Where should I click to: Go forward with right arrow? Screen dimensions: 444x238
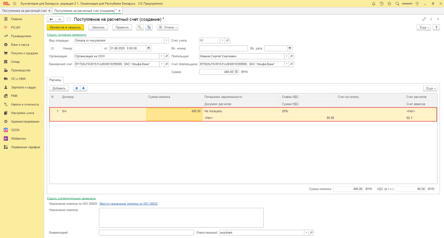tap(59, 19)
